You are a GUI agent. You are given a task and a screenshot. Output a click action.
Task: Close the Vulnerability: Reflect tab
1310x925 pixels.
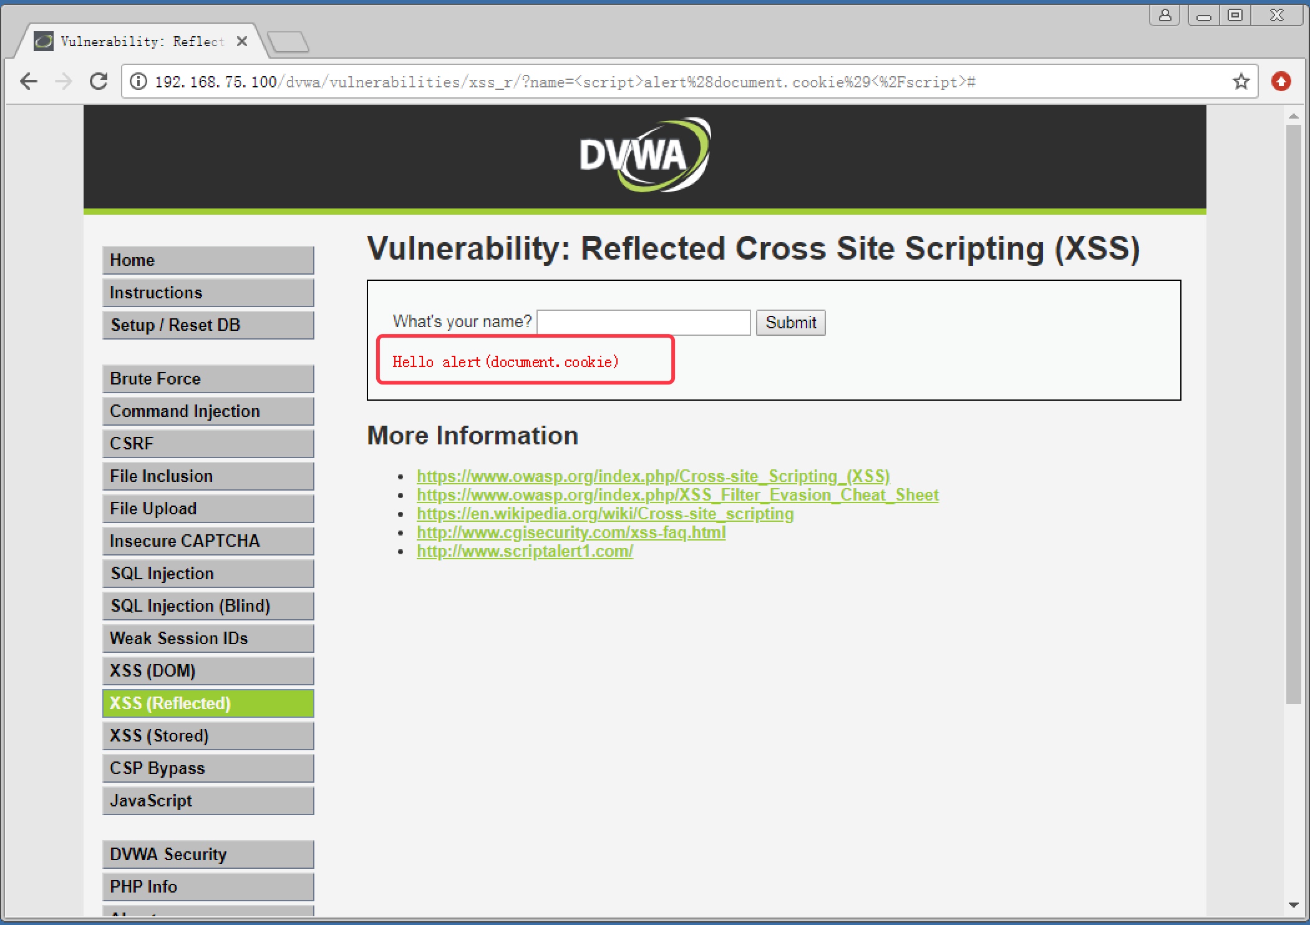tap(242, 42)
